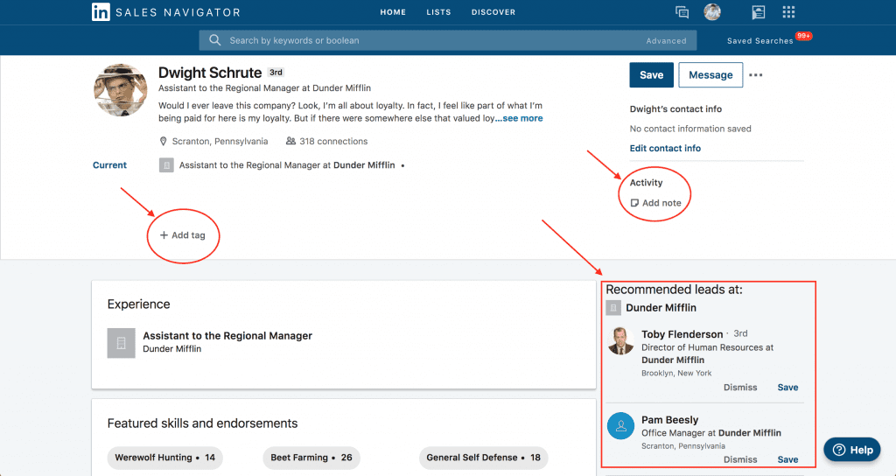This screenshot has width=896, height=476.
Task: Open the Help button
Action: coord(852,450)
